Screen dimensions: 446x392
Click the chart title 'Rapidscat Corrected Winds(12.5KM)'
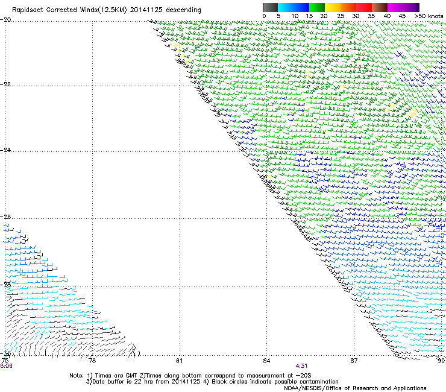[x=69, y=10]
